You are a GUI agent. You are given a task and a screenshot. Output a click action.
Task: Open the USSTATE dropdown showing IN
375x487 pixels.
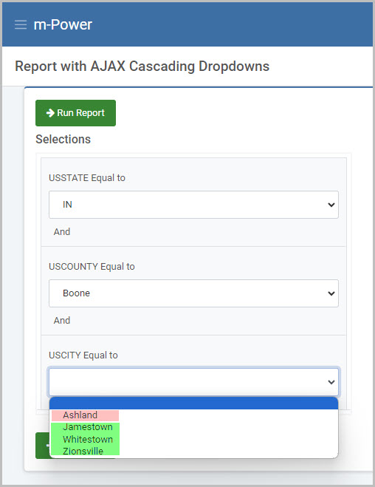click(x=193, y=205)
